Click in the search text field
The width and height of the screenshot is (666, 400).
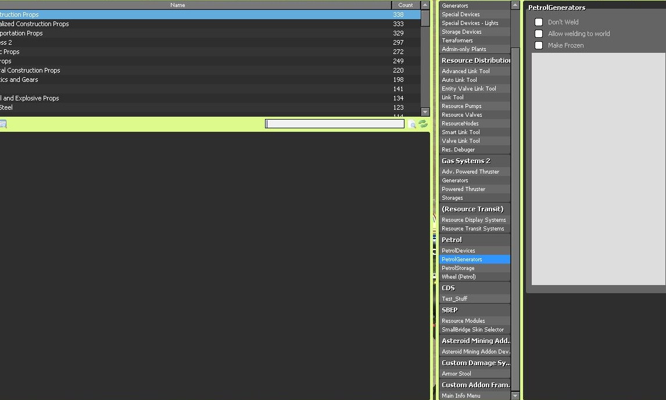335,124
